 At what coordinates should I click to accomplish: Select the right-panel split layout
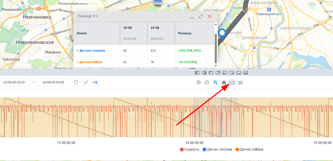coord(204,73)
